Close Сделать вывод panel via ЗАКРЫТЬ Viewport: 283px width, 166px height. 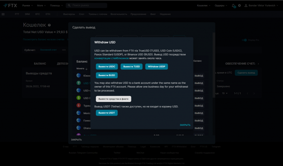click(76, 140)
